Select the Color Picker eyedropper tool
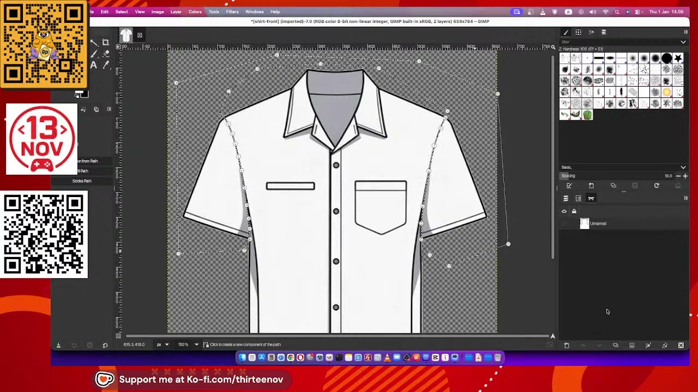The width and height of the screenshot is (698, 392). (x=106, y=65)
